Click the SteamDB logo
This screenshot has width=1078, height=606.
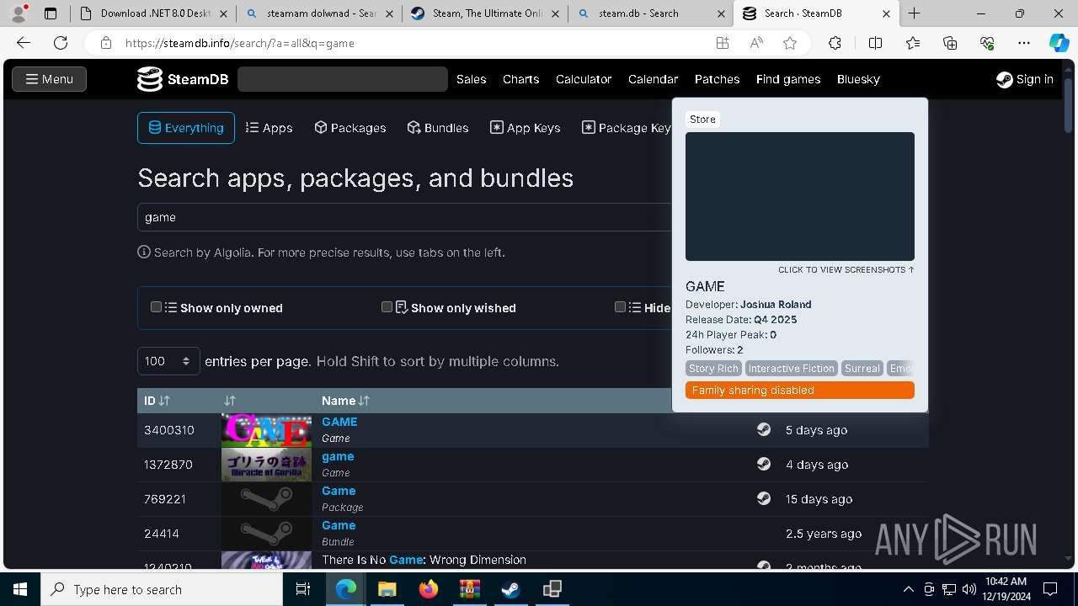click(x=183, y=79)
